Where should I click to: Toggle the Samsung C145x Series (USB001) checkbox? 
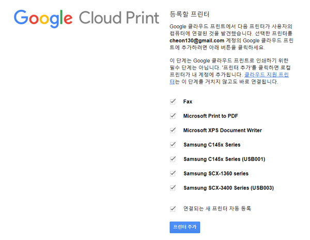[173, 158]
